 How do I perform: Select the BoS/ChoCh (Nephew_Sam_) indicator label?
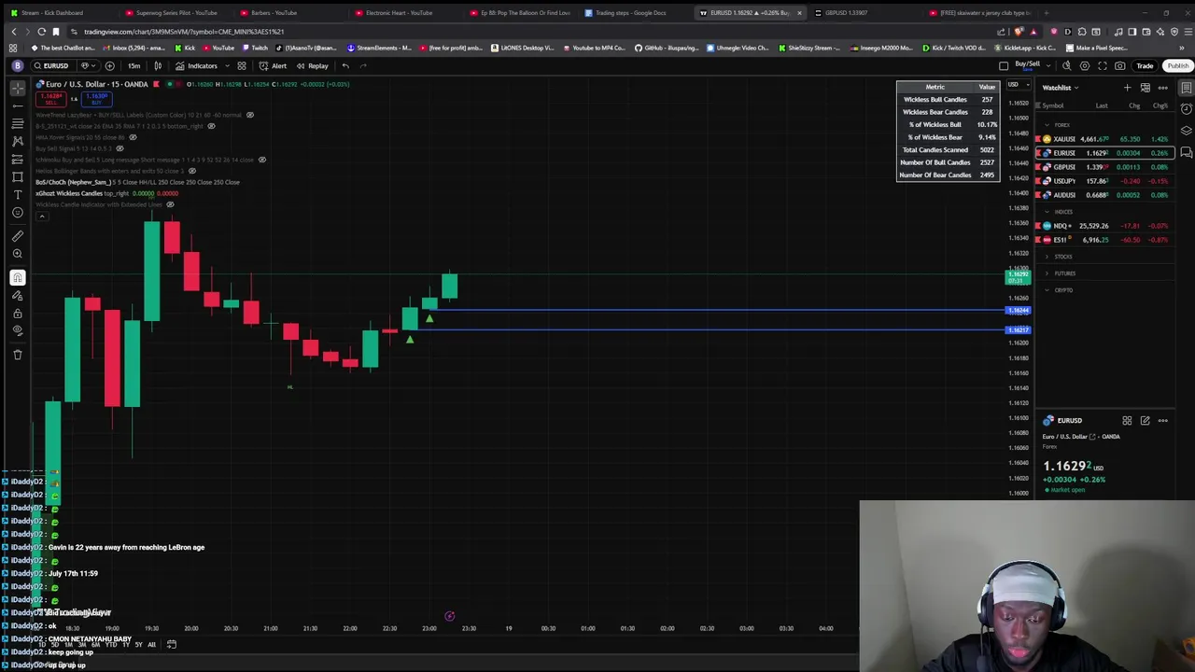point(72,182)
